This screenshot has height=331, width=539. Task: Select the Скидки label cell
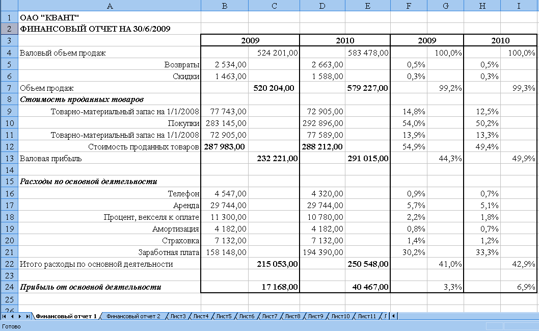(x=110, y=76)
